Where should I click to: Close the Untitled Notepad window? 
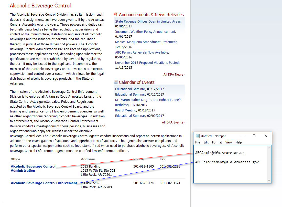click(x=266, y=136)
